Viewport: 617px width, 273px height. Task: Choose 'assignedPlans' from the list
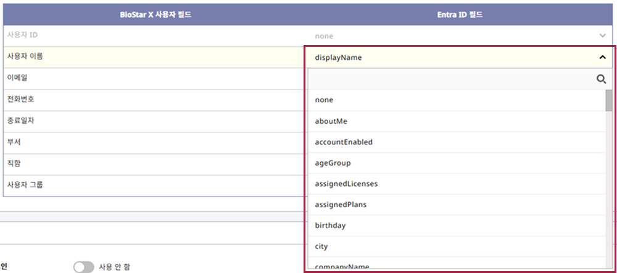point(341,205)
